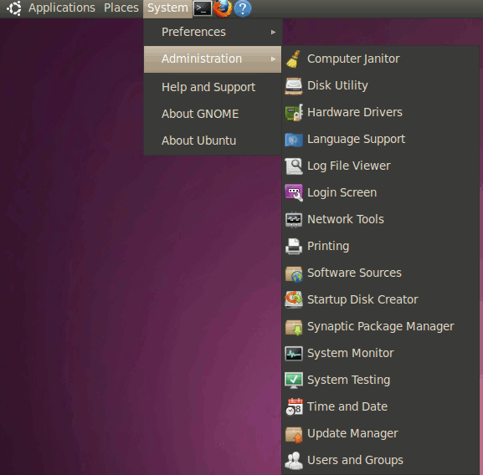Viewport: 483px width, 475px height.
Task: Click the Synaptic Package Manager box icon
Action: point(294,327)
